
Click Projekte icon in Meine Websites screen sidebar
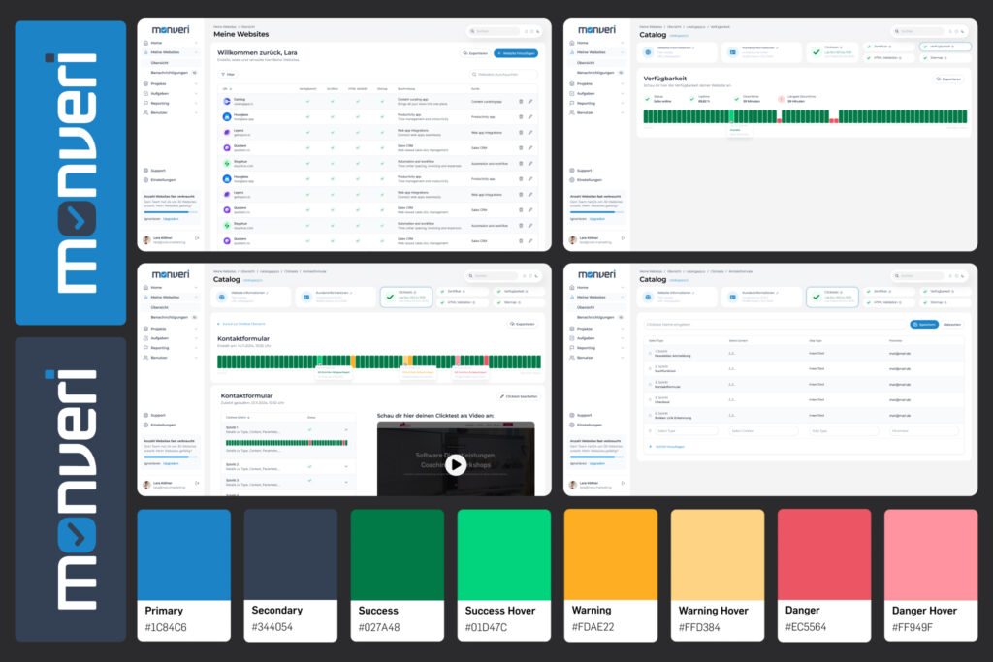click(145, 83)
